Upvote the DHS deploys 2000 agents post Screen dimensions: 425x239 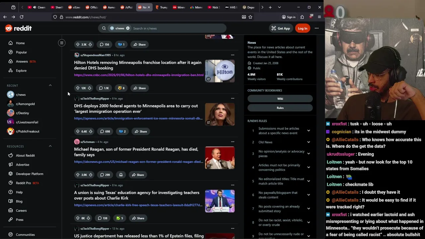[x=78, y=131]
